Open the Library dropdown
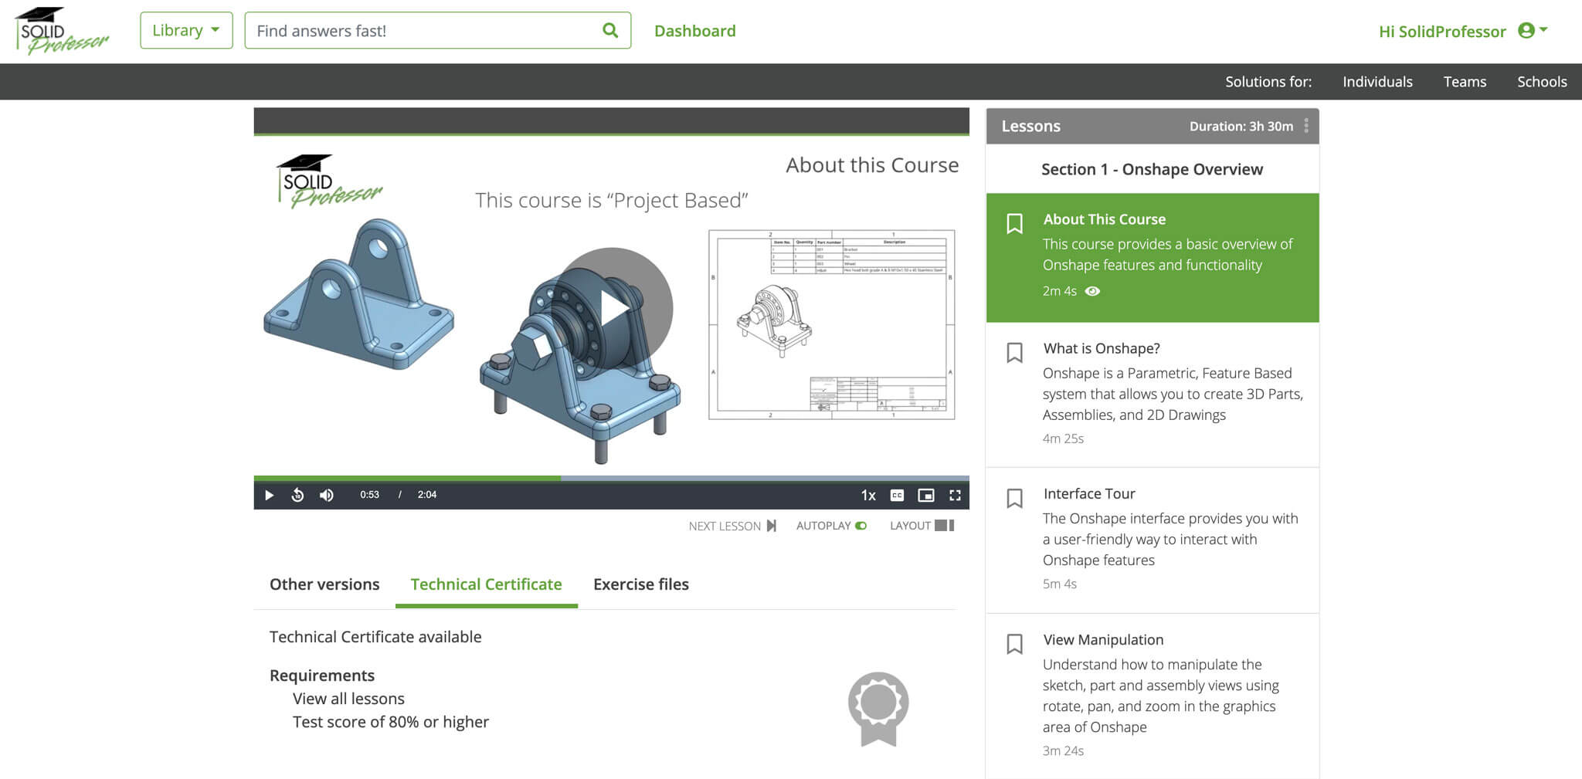1582x779 pixels. (x=186, y=30)
